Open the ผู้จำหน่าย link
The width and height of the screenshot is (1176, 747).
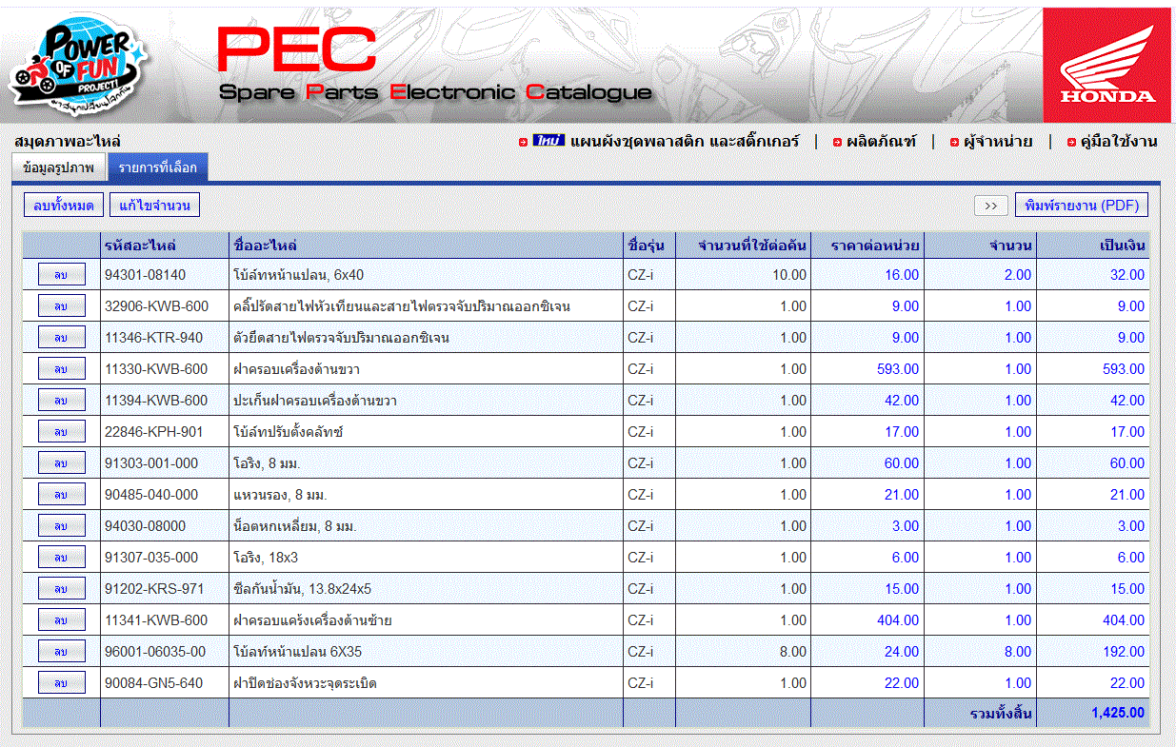[998, 141]
